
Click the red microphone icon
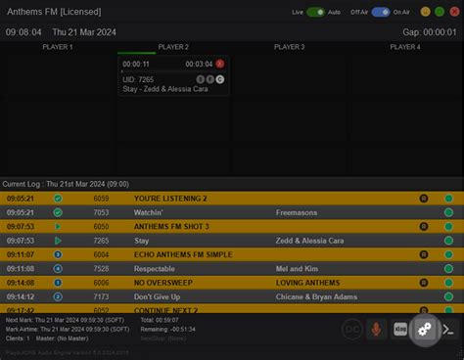[x=376, y=329]
